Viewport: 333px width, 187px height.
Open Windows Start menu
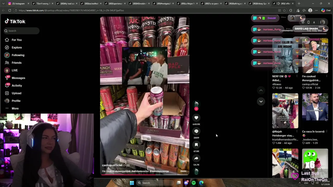[132, 183]
